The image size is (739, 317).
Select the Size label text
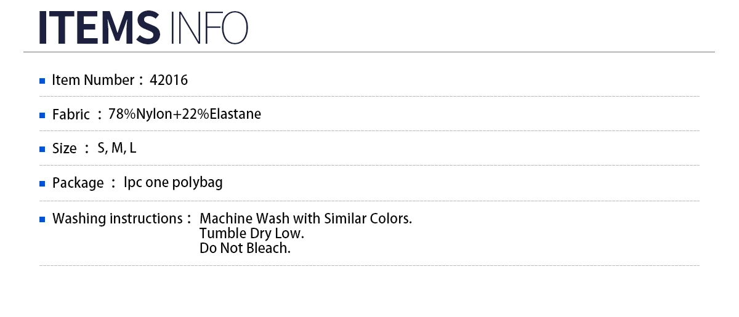pyautogui.click(x=65, y=148)
